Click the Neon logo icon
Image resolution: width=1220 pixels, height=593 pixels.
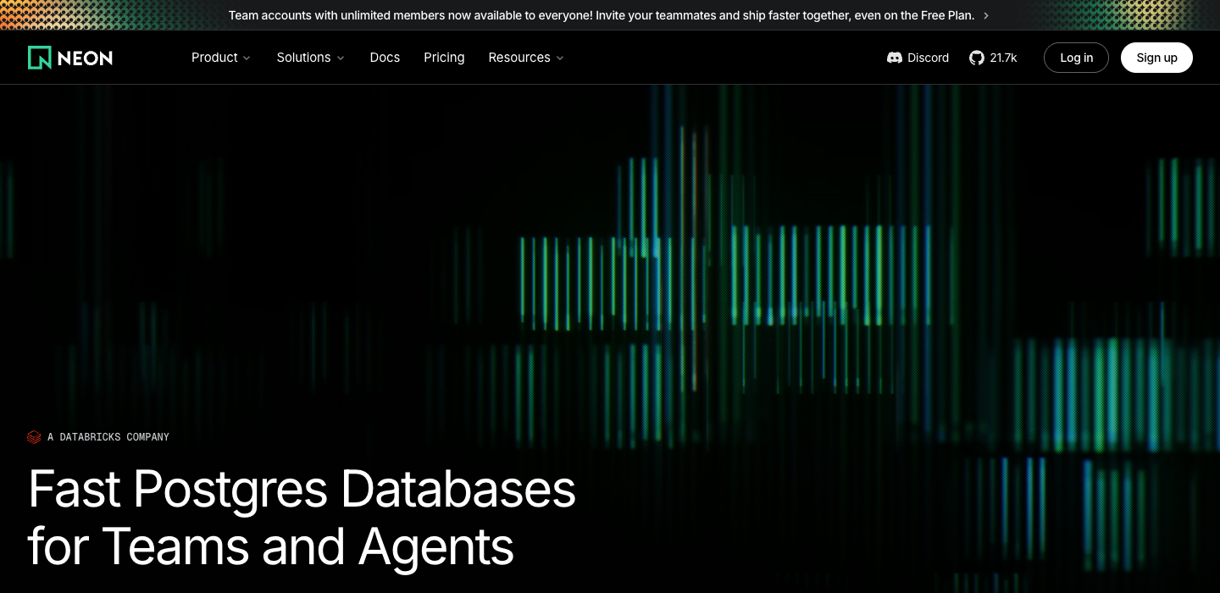(x=40, y=58)
